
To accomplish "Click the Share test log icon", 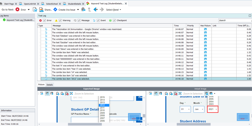I will tap(41, 10).
